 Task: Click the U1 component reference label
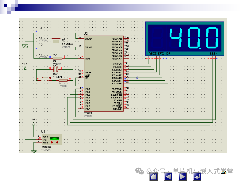tap(43, 132)
